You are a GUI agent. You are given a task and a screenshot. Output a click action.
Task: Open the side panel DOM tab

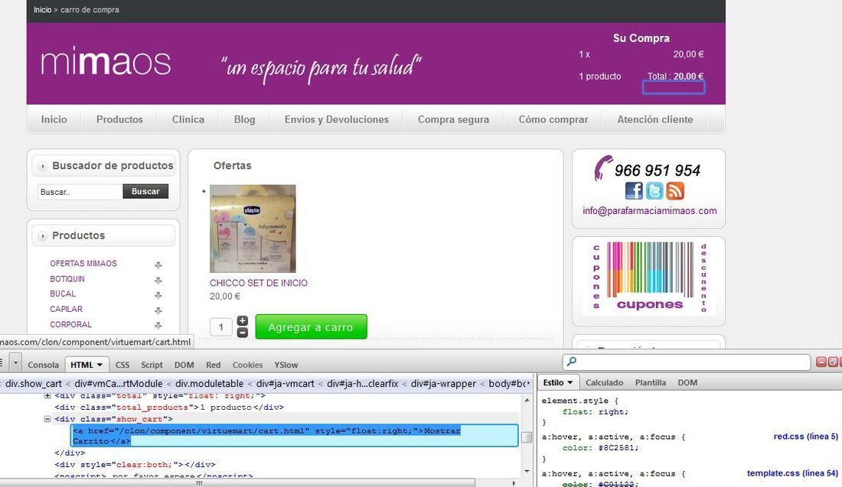coord(687,382)
